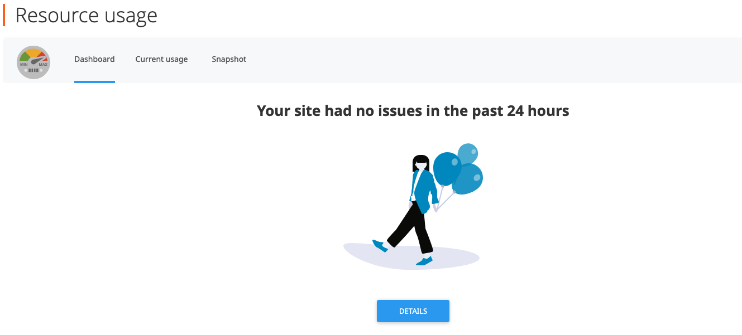Screen dimensions: 742x335
Task: Go to the Snapshot tab
Action: point(229,59)
